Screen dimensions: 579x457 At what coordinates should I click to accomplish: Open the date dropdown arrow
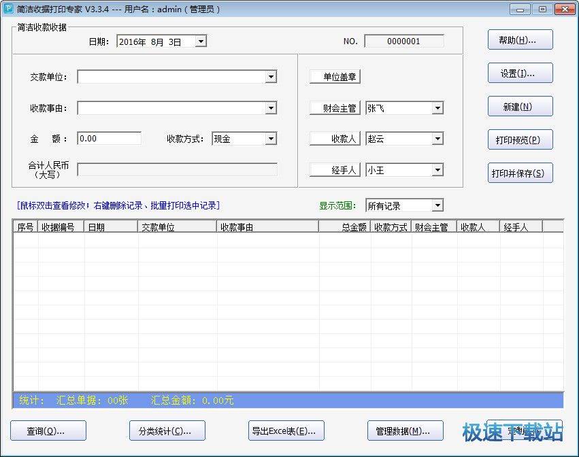pos(201,41)
